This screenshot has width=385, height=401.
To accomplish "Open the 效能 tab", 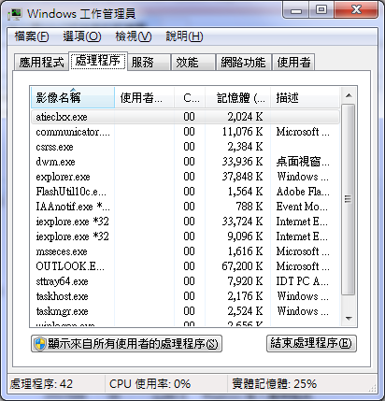I will coord(193,62).
